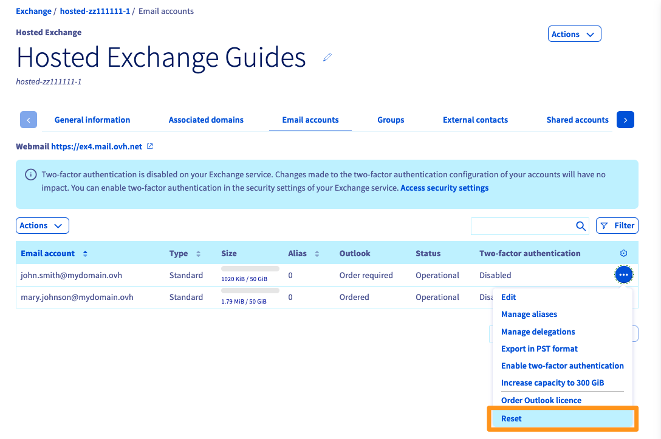
Task: Sort the table by Alias column
Action: point(317,254)
